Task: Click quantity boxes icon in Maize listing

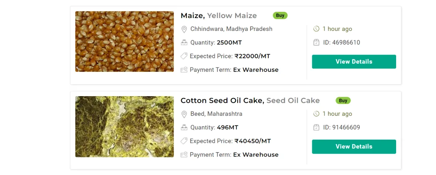Action: pos(184,42)
